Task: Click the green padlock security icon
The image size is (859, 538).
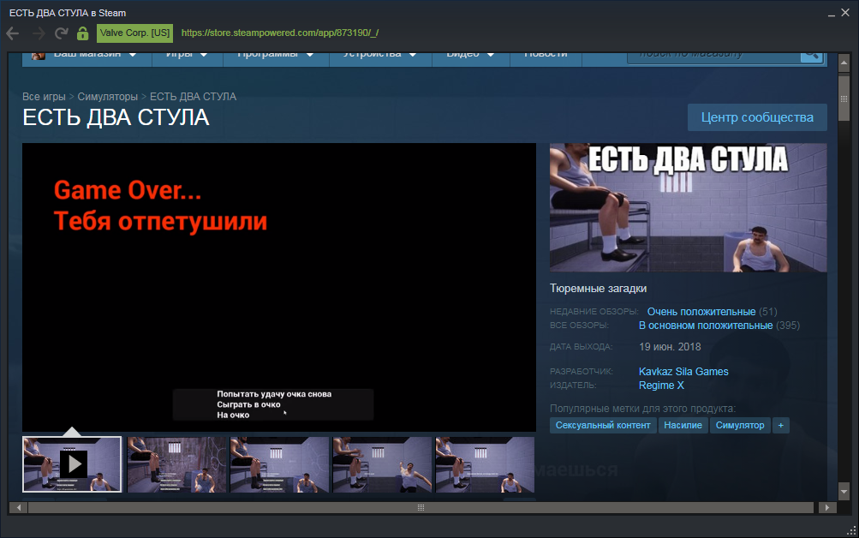Action: tap(83, 33)
